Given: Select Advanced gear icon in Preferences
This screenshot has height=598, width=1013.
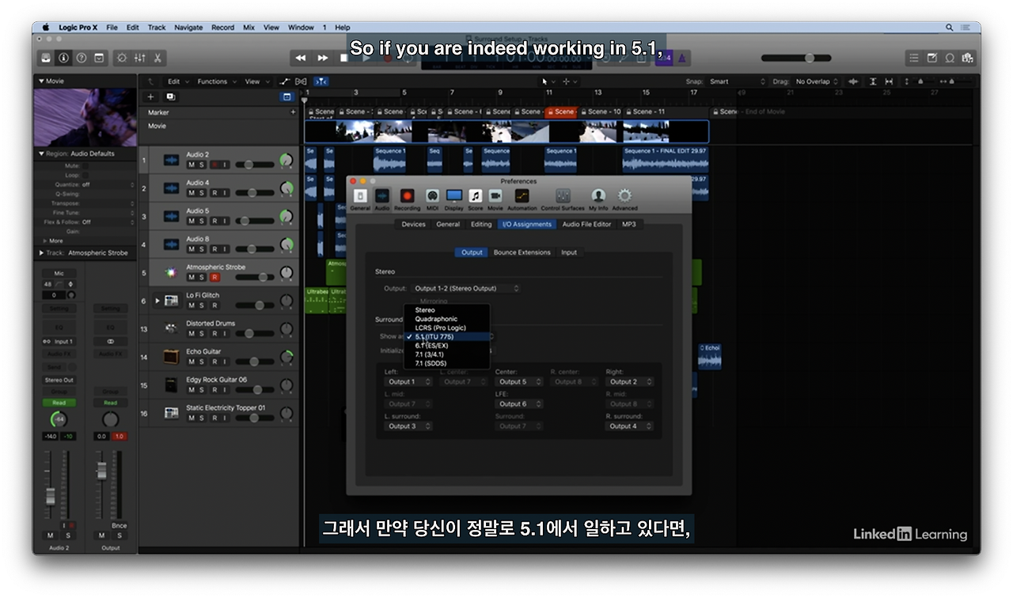Looking at the screenshot, I should (x=624, y=199).
